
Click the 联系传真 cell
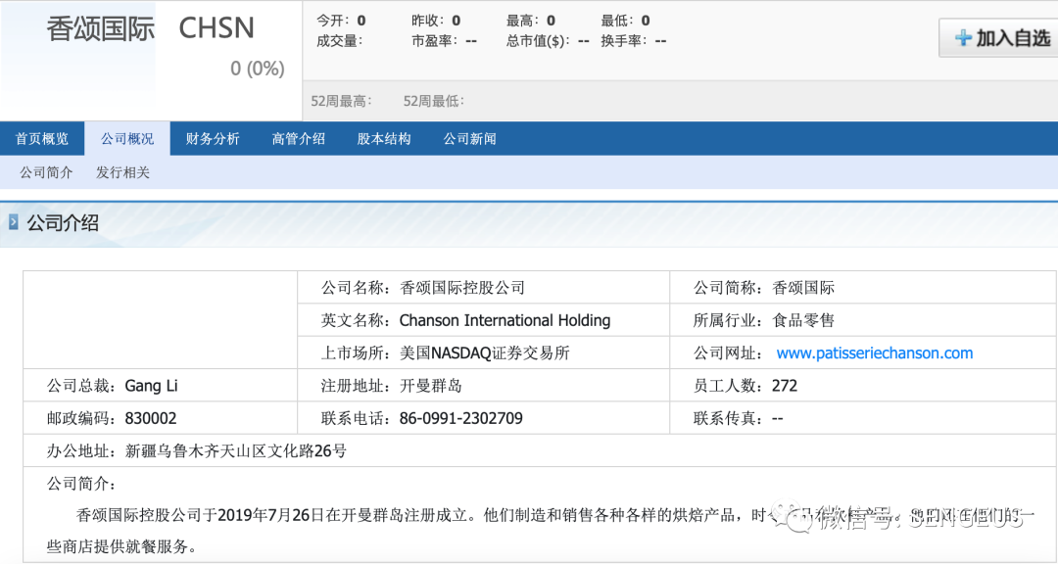862,418
